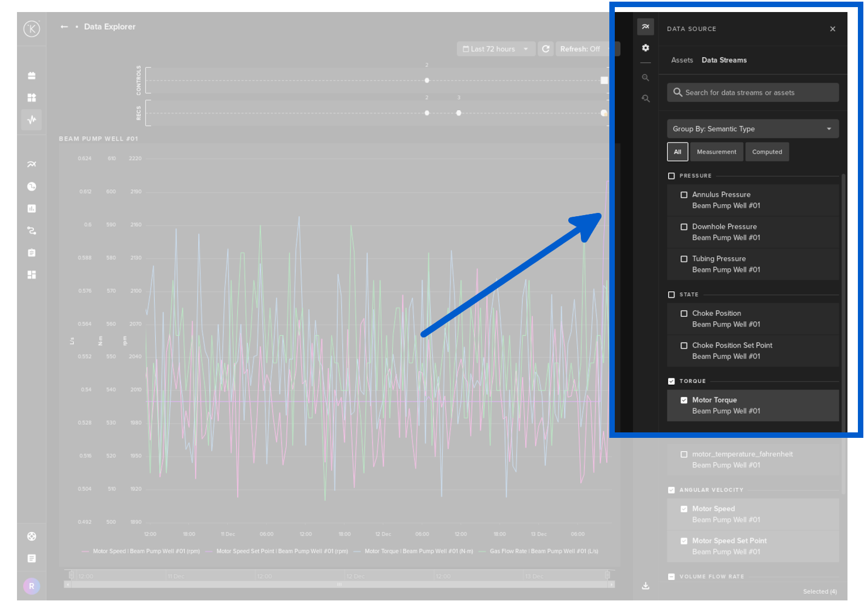
Task: Switch to the Assets tab
Action: tap(682, 60)
